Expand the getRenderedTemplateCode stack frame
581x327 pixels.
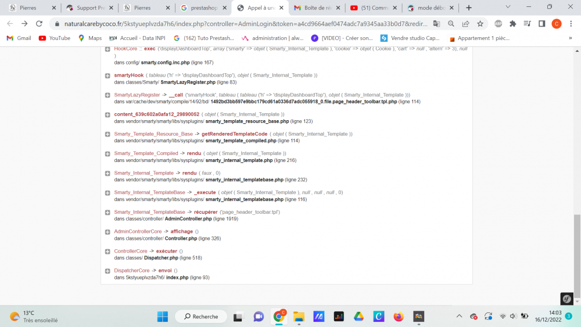(x=107, y=134)
